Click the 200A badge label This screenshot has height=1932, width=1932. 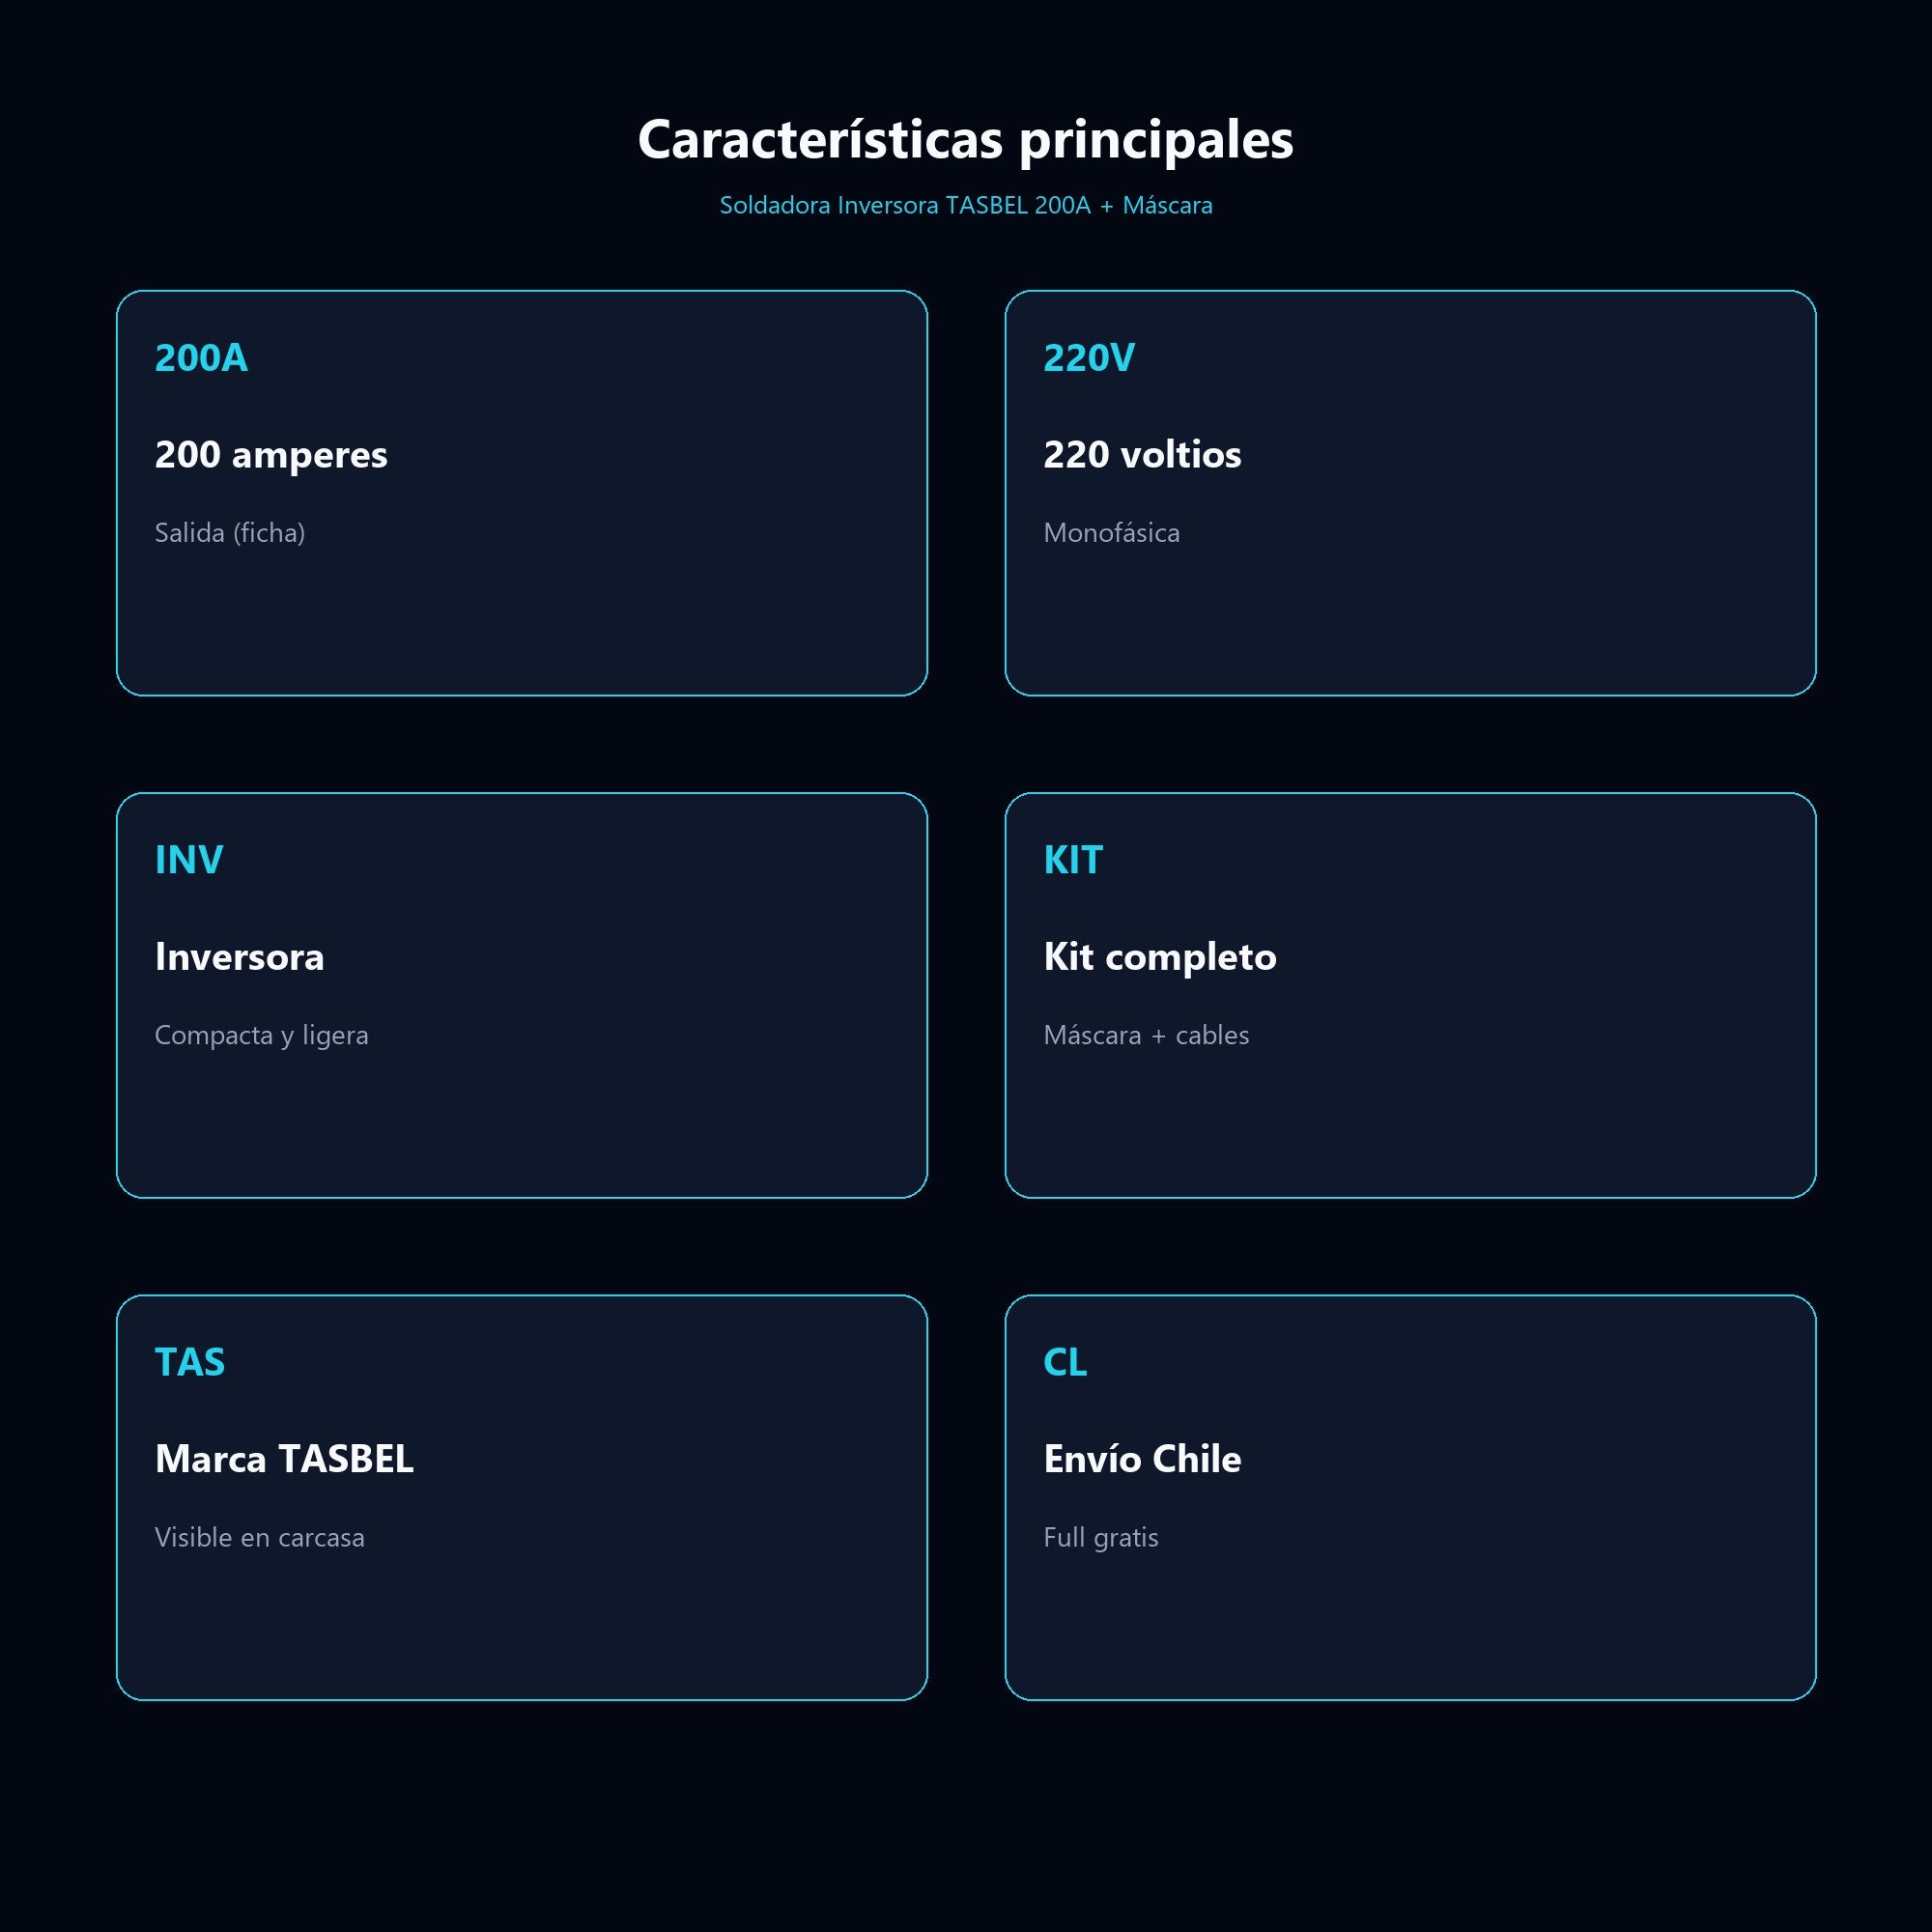pyautogui.click(x=201, y=358)
